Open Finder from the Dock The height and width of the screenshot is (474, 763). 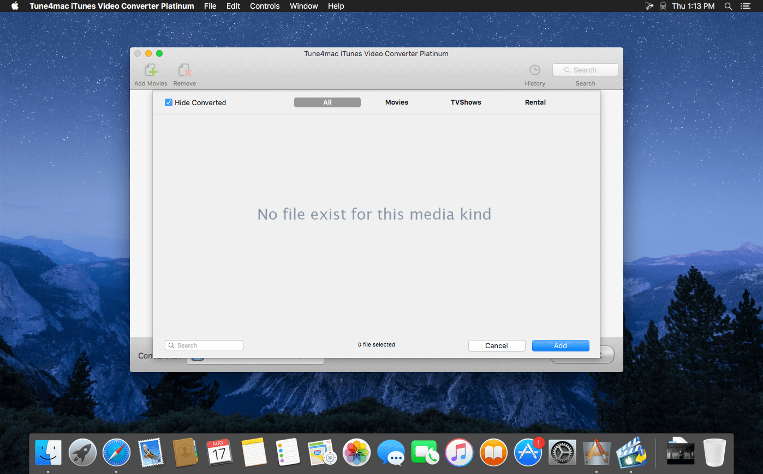click(48, 453)
